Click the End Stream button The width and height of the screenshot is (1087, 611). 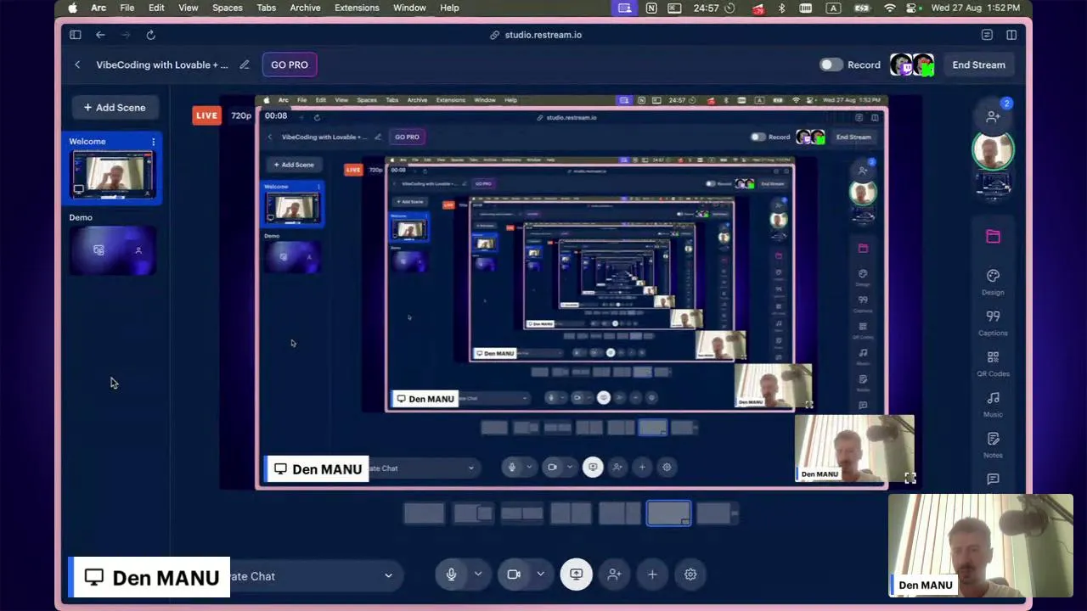point(978,64)
